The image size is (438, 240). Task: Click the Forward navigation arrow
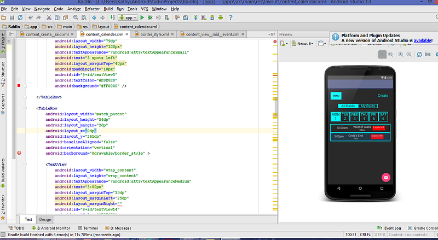click(x=102, y=17)
